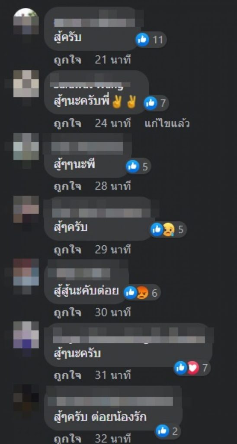Click like icon next to angry reaction

131,293
